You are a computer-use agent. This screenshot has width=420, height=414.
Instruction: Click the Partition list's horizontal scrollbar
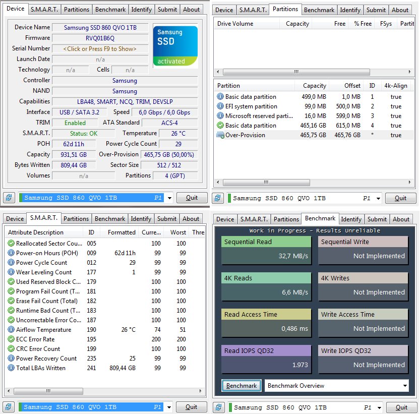click(266, 182)
